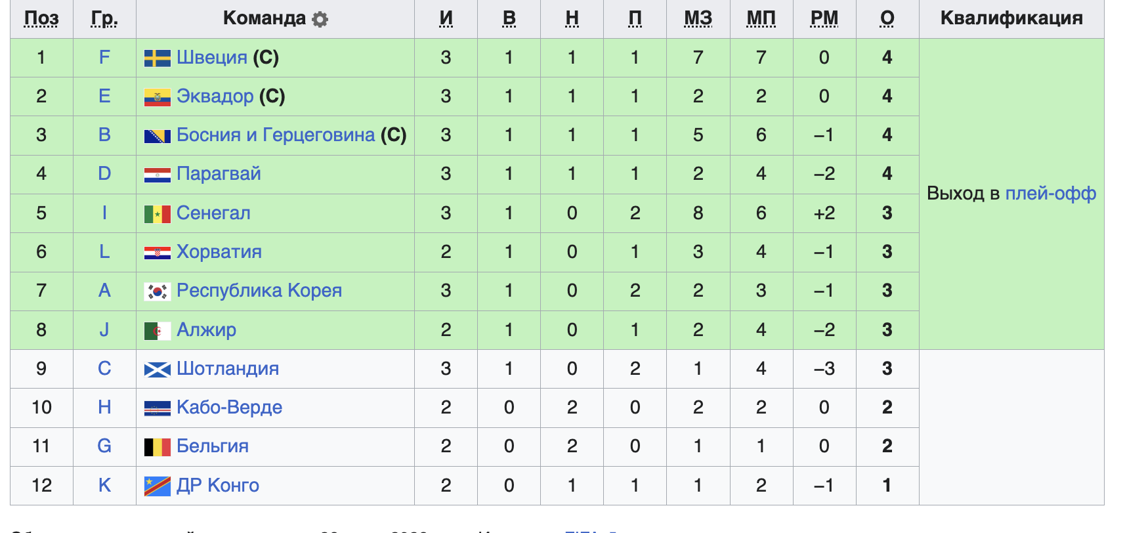This screenshot has width=1146, height=533.
Task: Open the Республика Корея link
Action: 259,291
